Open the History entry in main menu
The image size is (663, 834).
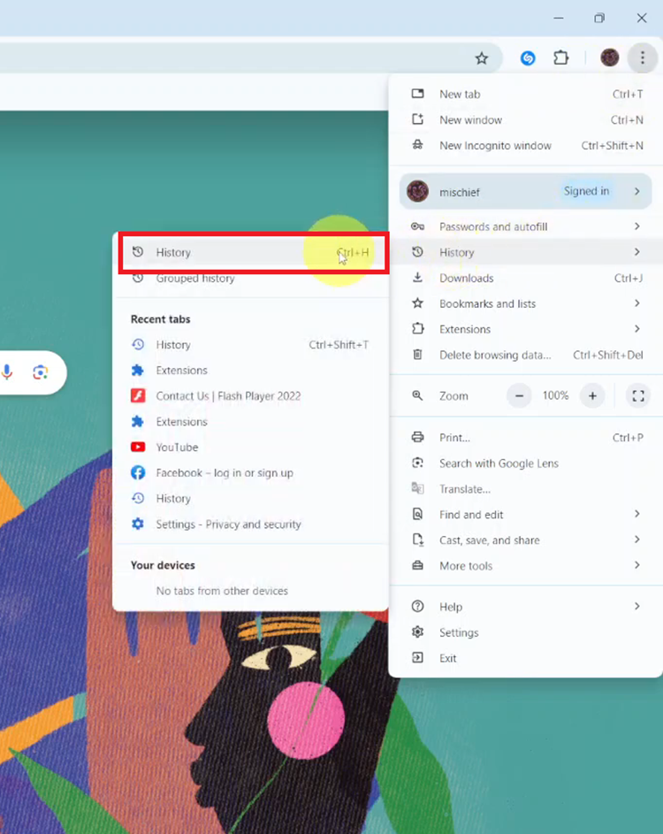(526, 252)
